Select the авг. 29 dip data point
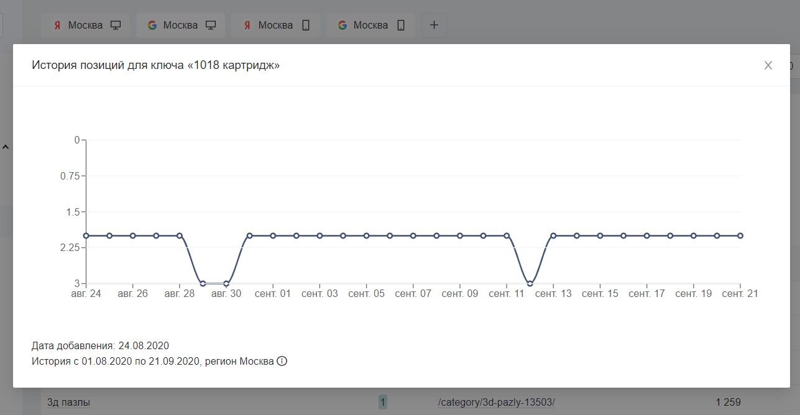 tap(203, 283)
